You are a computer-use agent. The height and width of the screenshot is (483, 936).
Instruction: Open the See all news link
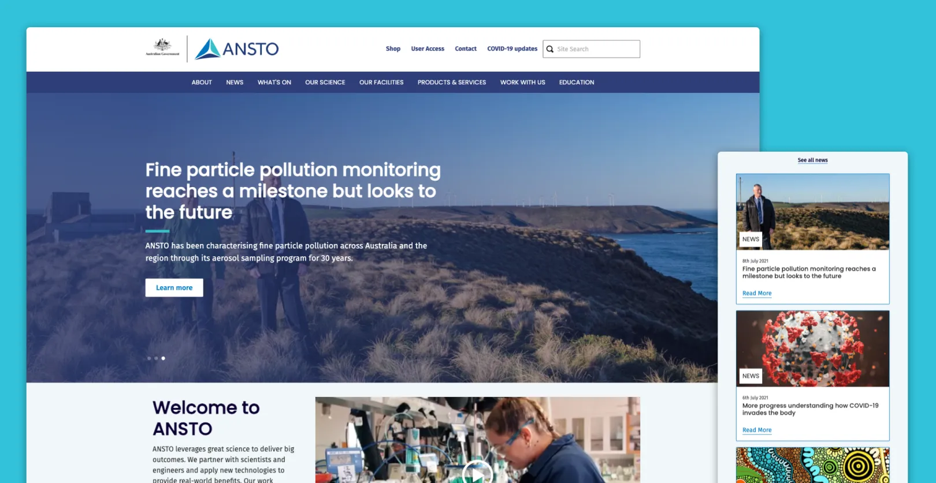812,160
